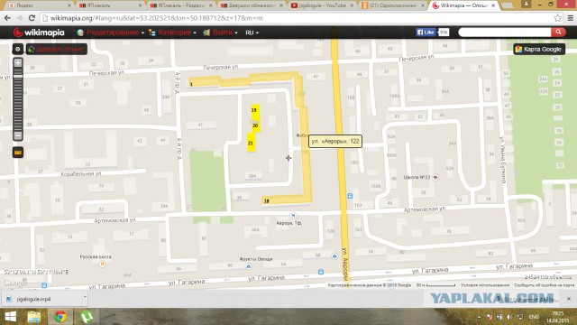This screenshot has width=577, height=325.
Task: Open map settings gear icon
Action: (18, 49)
